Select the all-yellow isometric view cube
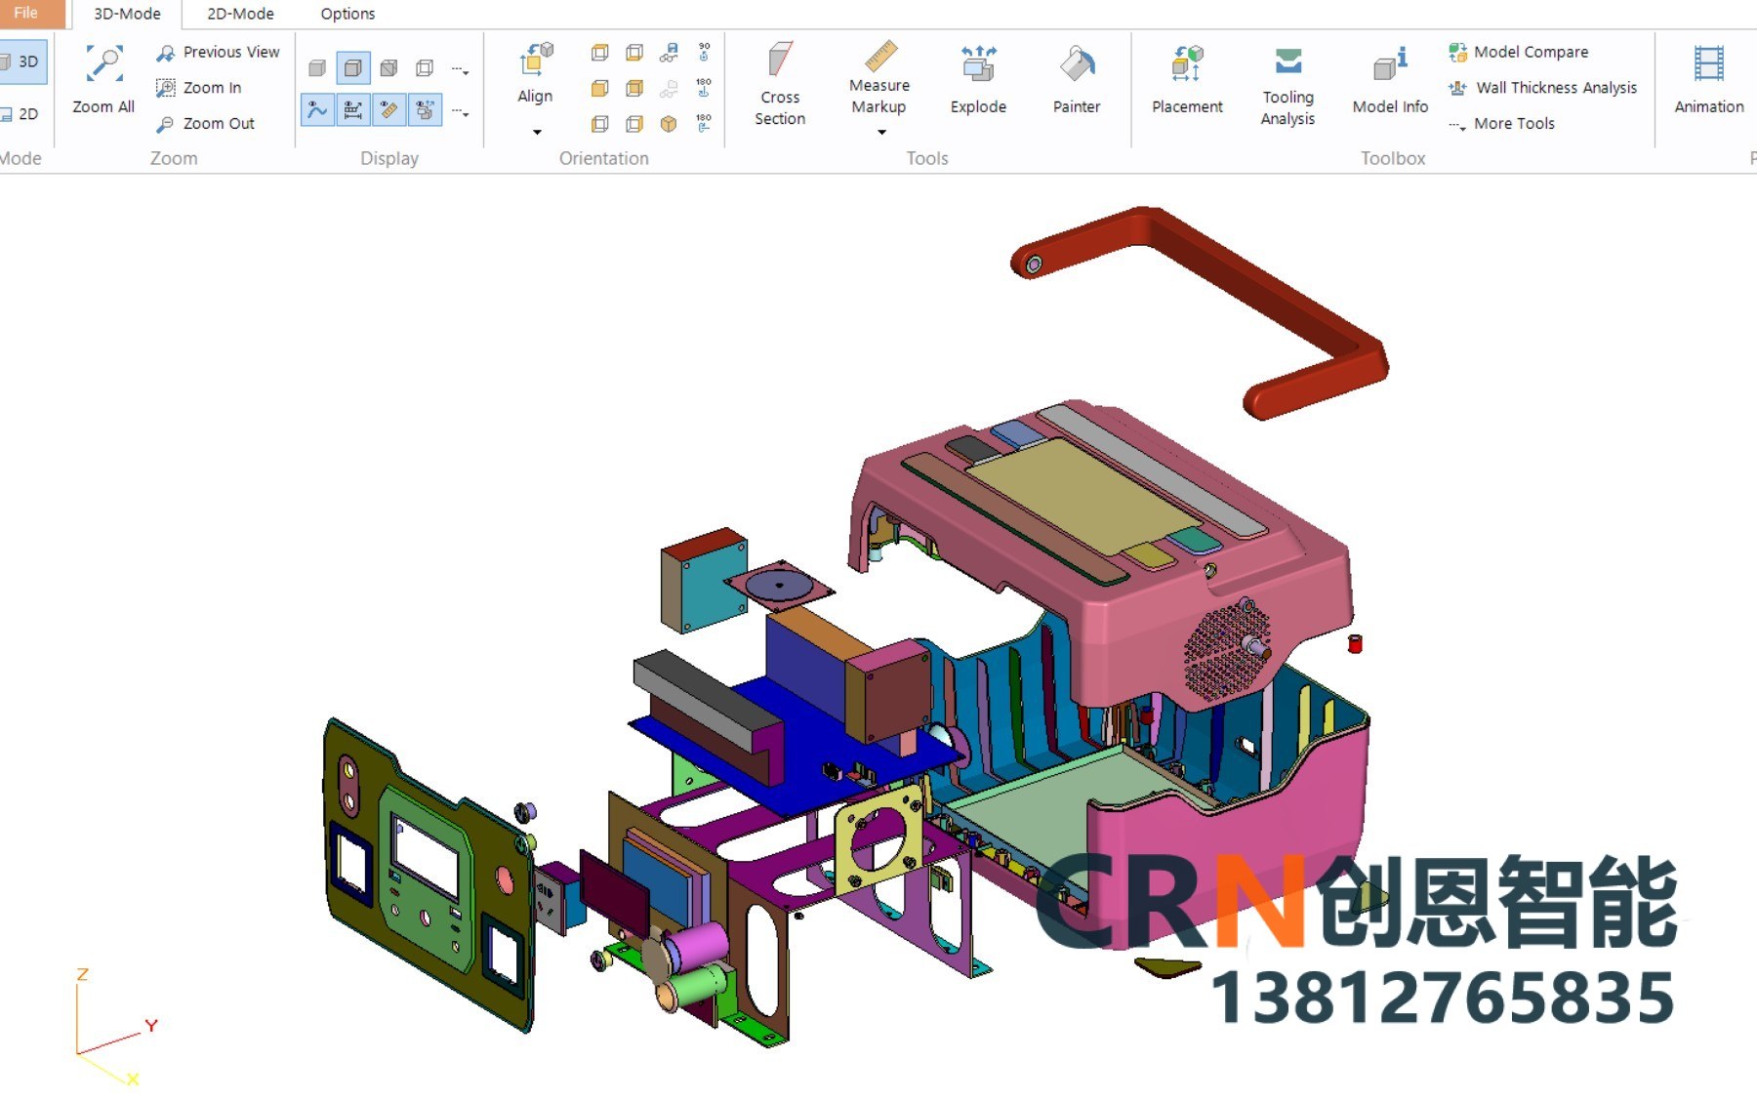 click(x=669, y=124)
